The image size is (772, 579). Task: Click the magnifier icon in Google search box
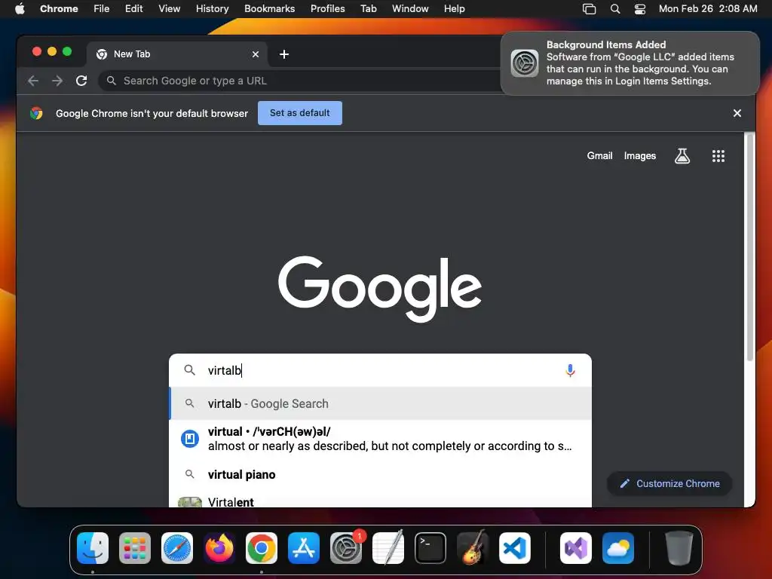point(189,369)
